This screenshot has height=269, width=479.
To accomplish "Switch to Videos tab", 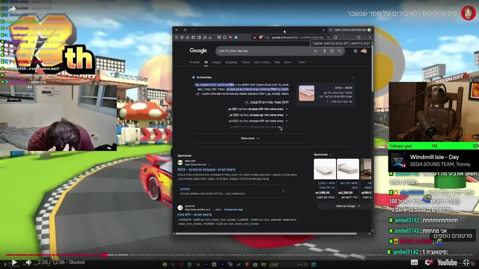I will pos(245,62).
